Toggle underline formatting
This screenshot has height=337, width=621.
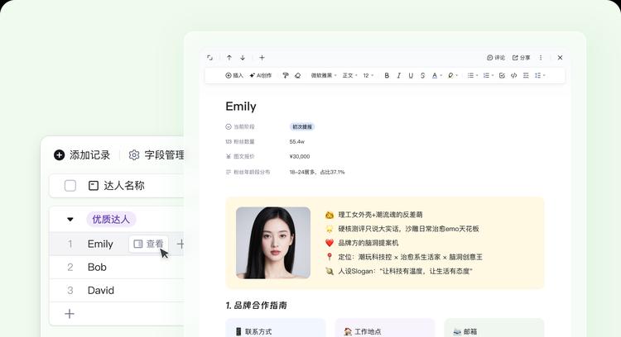tap(411, 75)
